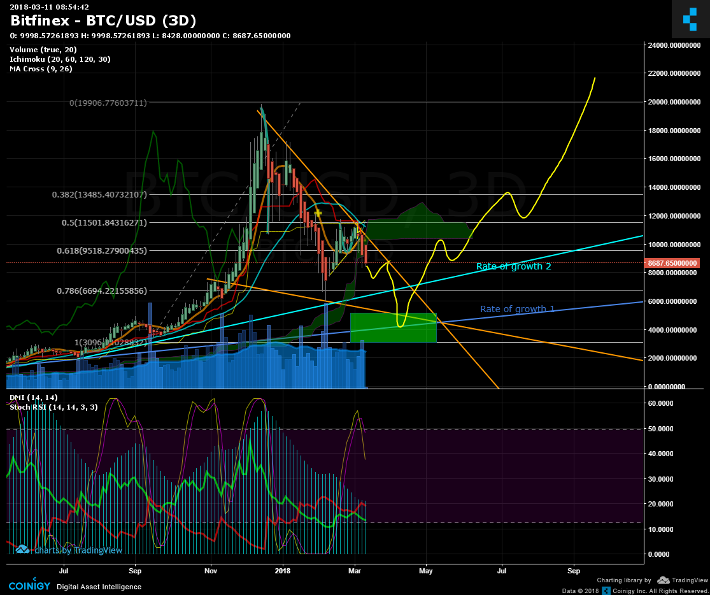
Task: Click the Coinigy logo icon in top right
Action: [690, 20]
